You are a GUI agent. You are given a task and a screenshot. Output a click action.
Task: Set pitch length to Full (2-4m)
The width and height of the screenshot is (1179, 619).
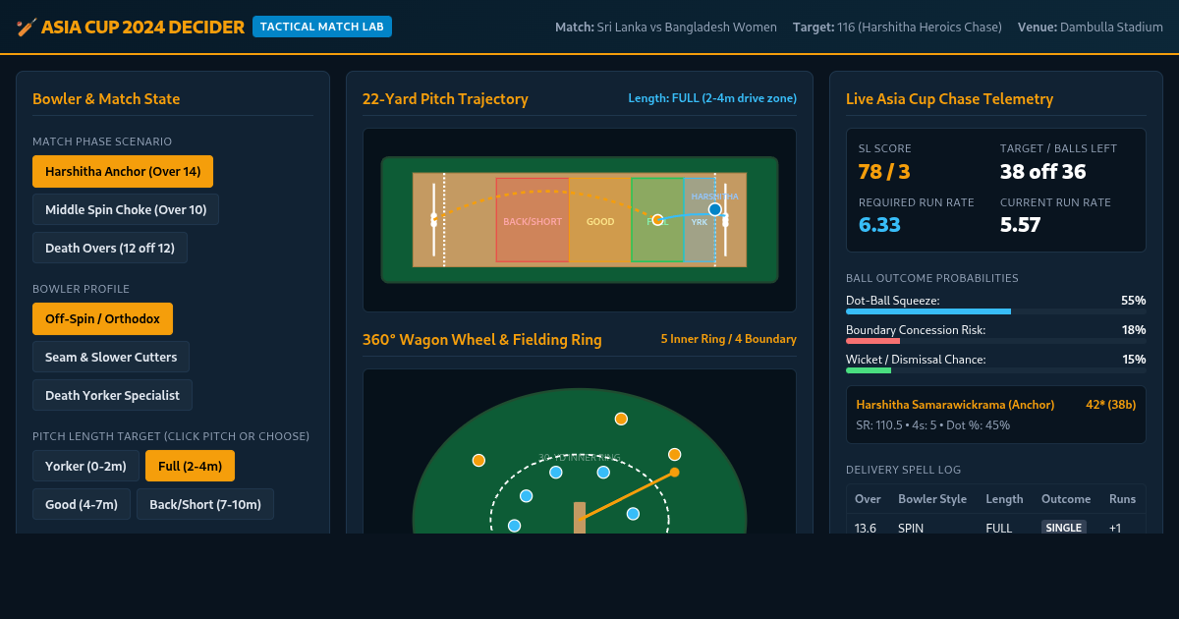click(x=190, y=466)
